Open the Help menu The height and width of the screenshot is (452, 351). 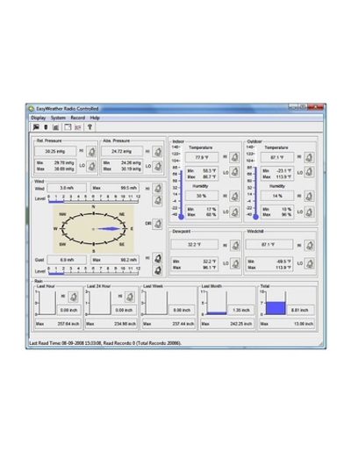click(95, 118)
